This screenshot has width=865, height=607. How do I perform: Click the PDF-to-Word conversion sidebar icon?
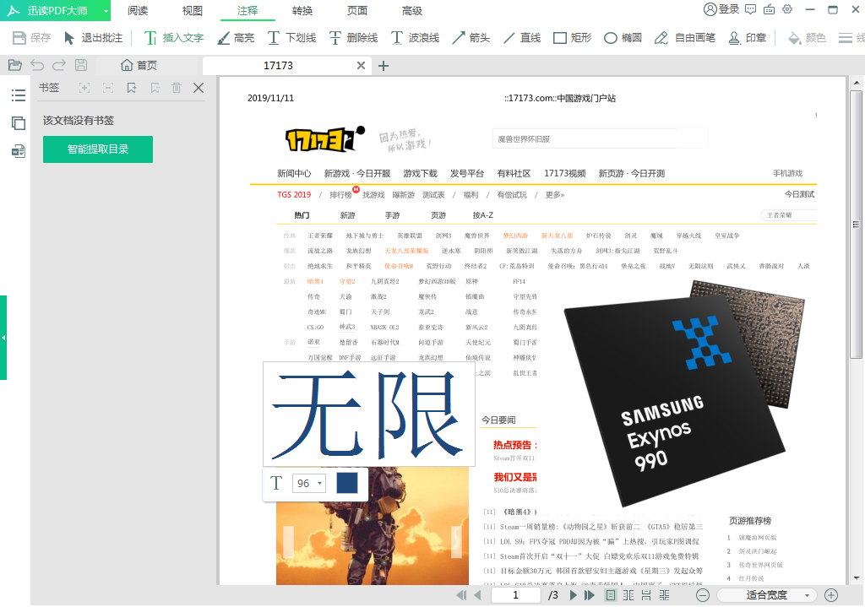[x=19, y=152]
